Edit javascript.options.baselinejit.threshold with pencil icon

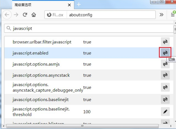click(165, 112)
